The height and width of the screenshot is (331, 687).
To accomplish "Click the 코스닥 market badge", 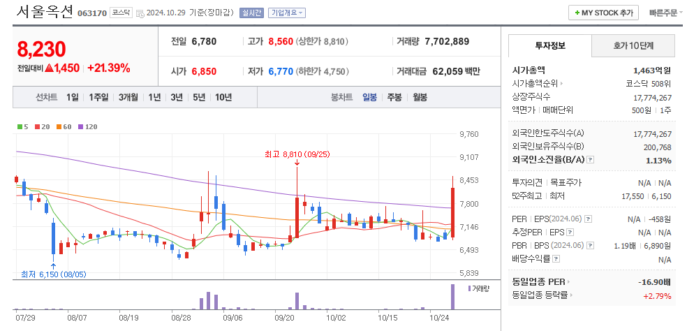I will click(121, 13).
